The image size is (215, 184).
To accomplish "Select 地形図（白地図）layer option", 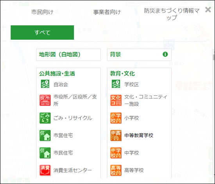I will pos(68,55).
